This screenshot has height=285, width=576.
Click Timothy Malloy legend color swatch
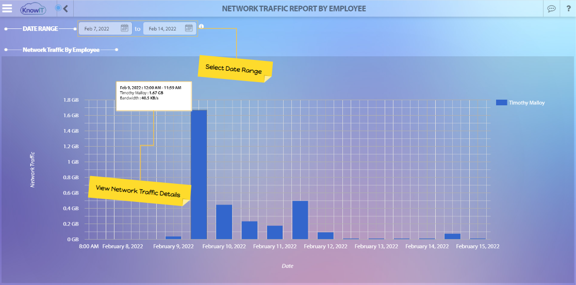click(501, 103)
